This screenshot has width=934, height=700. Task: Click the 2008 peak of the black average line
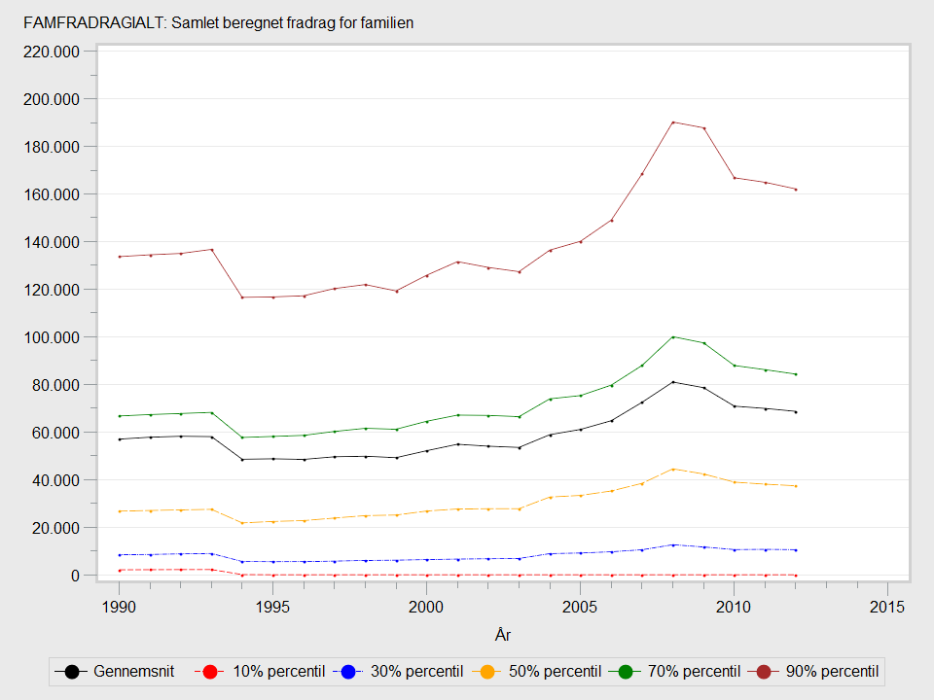point(672,382)
